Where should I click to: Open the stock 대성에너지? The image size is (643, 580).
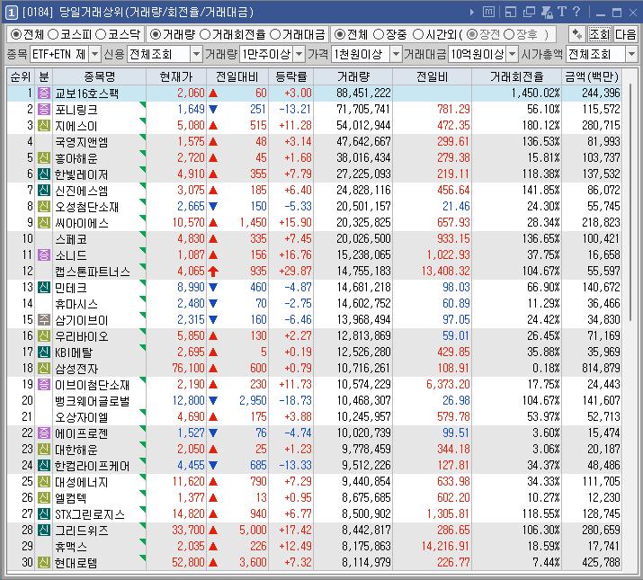82,482
